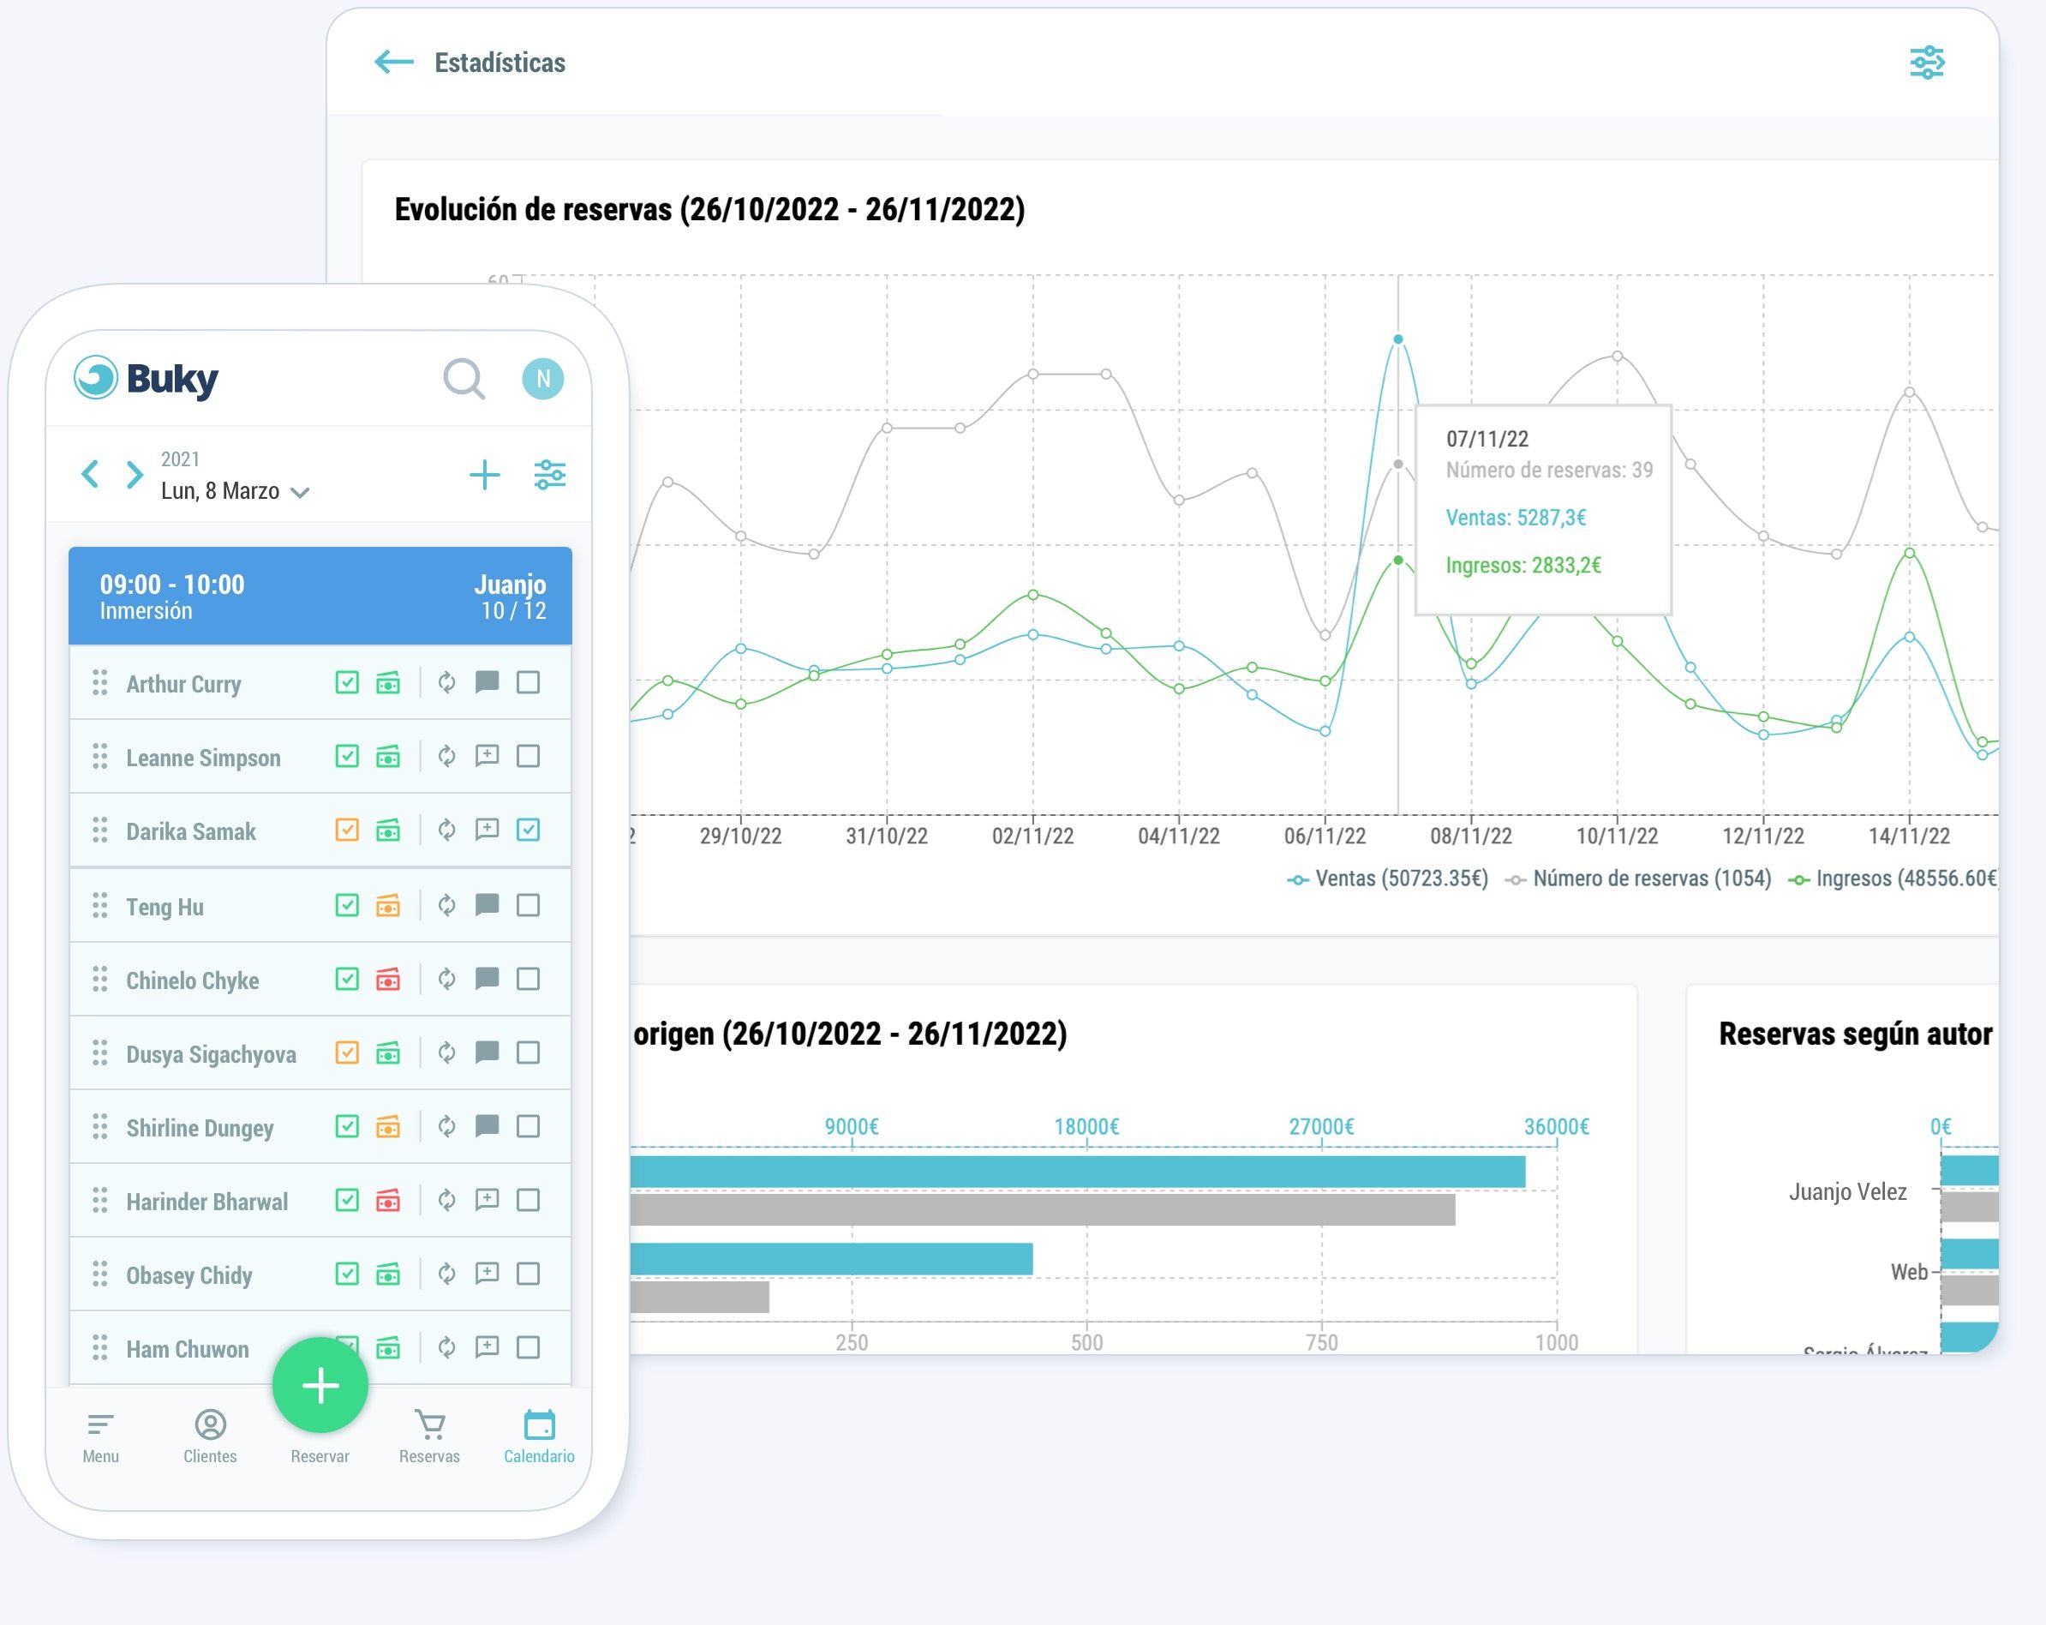Toggle the Ventas legend series
Viewport: 2046px width, 1625px height.
tap(1387, 879)
